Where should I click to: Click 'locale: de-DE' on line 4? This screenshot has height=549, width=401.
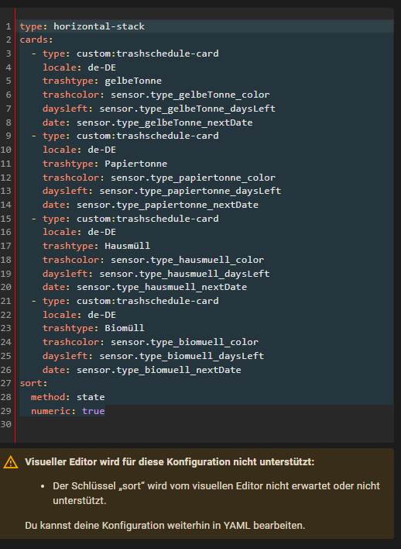click(80, 67)
